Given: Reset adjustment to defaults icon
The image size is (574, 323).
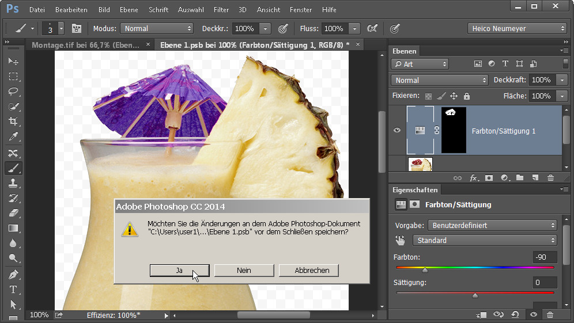Looking at the screenshot, I should (515, 314).
